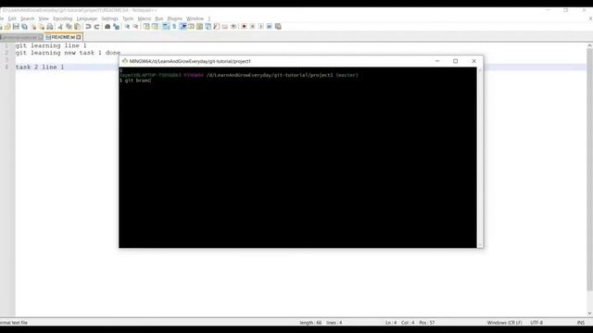This screenshot has width=593, height=333.
Task: Open the Plugins menu
Action: tap(175, 18)
